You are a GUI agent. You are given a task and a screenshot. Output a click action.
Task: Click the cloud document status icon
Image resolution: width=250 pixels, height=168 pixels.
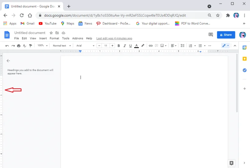(x=63, y=33)
